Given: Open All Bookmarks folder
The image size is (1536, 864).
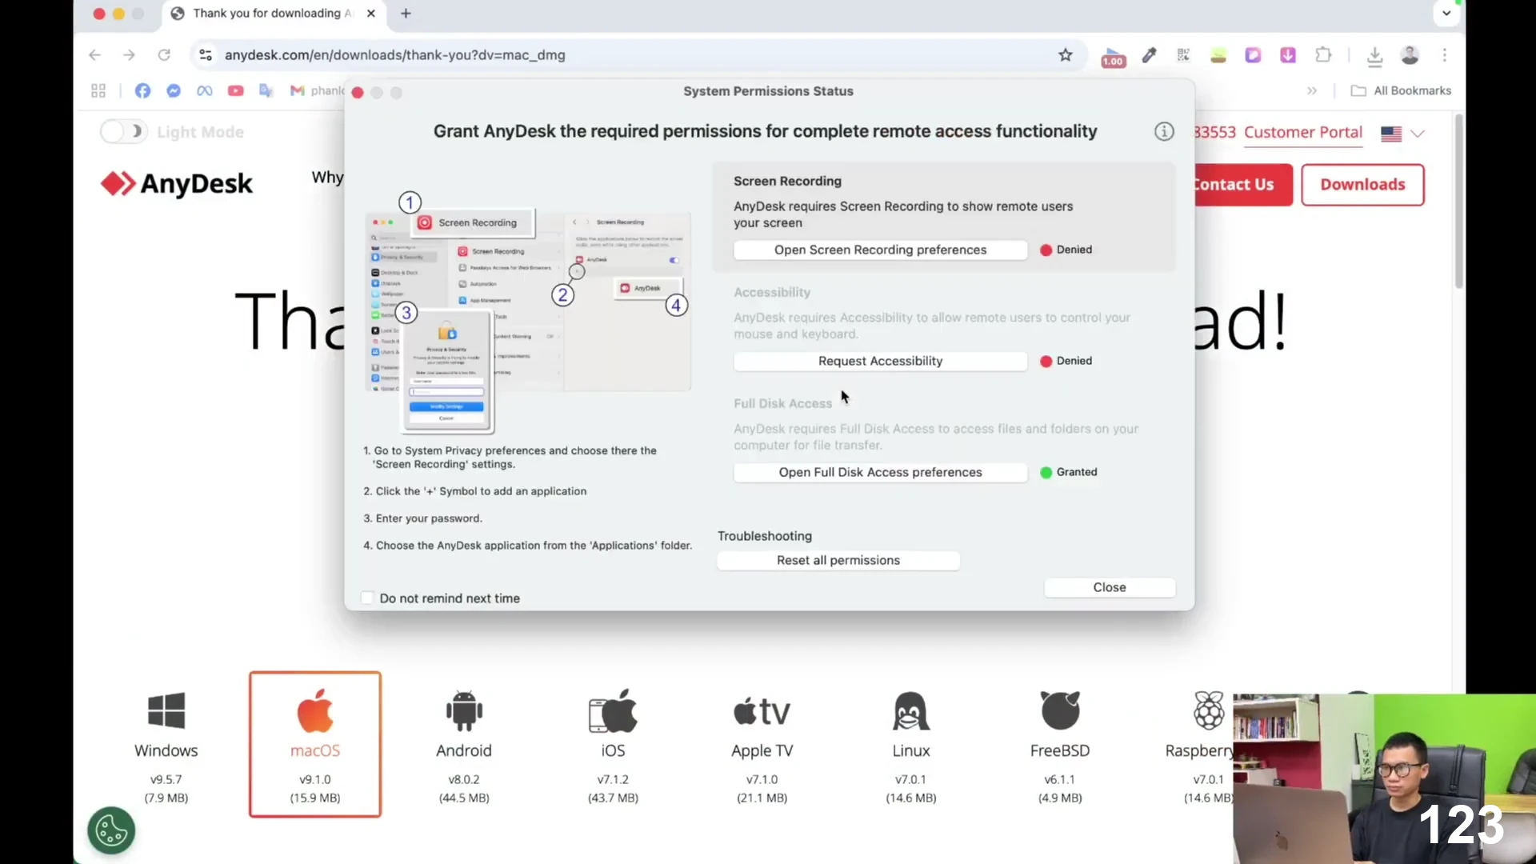Looking at the screenshot, I should (1401, 90).
